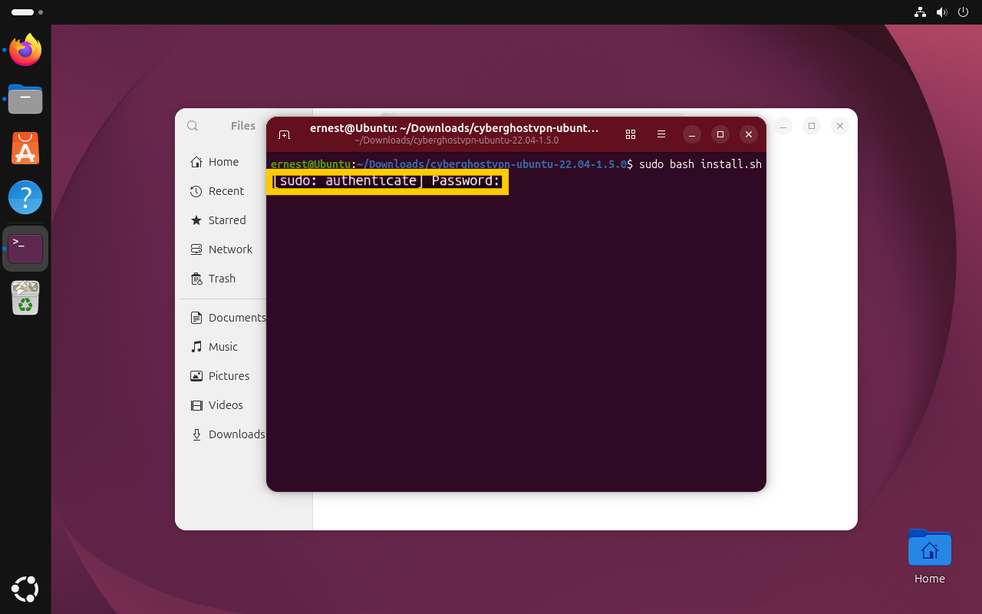
Task: Launch the Files app in the dock
Action: click(25, 99)
